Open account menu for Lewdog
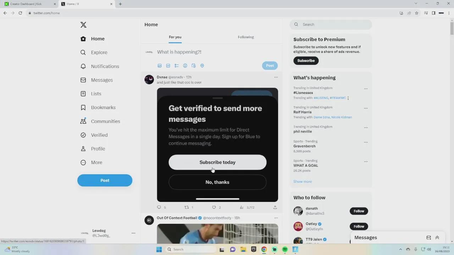 point(133,233)
